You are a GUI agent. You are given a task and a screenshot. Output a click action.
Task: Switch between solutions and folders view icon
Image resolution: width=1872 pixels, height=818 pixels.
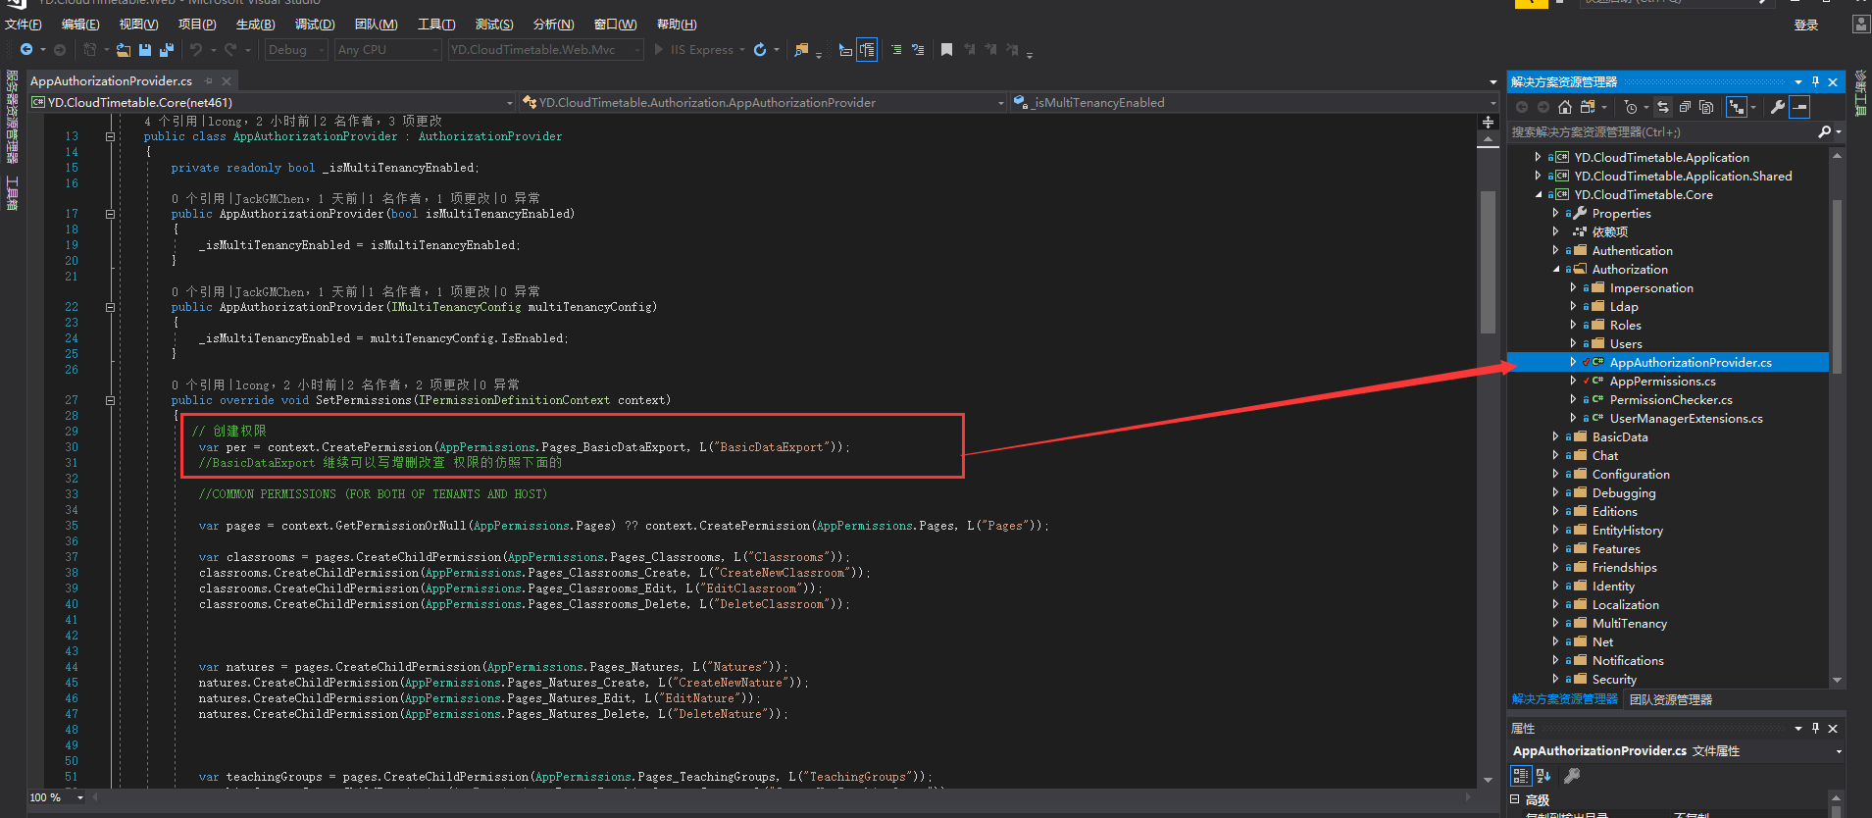(1588, 107)
